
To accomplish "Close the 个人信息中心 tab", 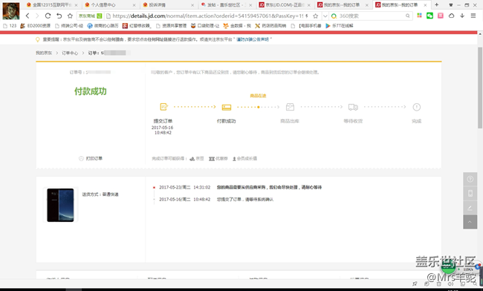I will coord(134,5).
